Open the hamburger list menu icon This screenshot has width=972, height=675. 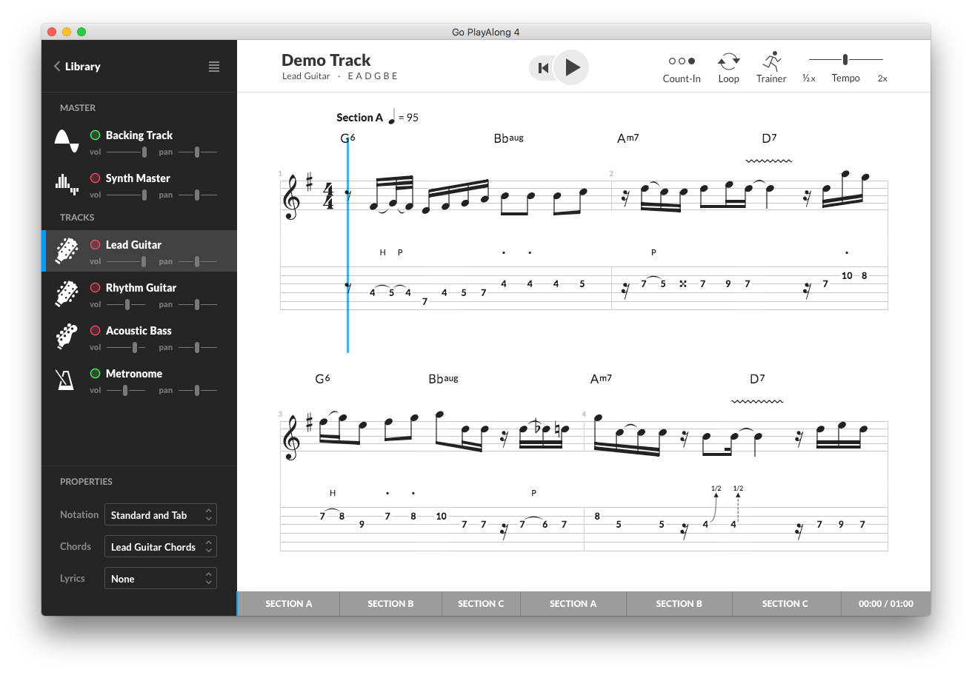pos(214,67)
